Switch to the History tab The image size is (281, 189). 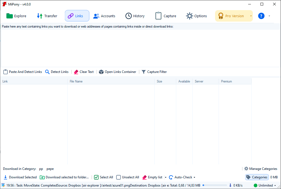click(135, 16)
